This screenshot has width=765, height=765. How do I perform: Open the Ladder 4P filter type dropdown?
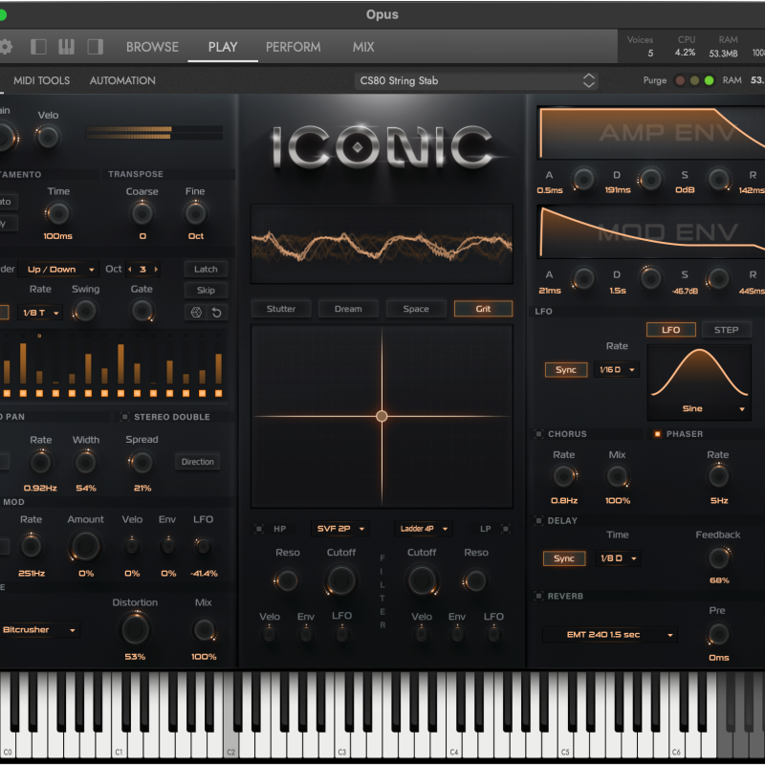click(x=423, y=529)
